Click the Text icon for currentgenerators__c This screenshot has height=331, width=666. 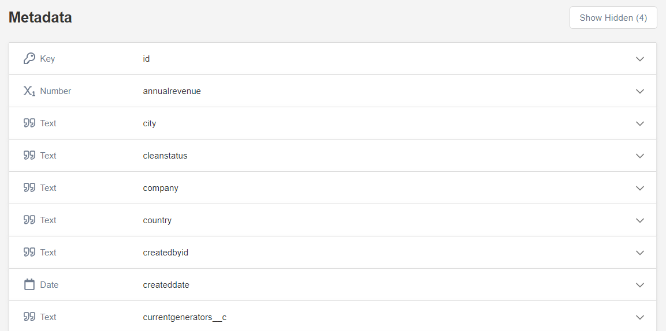[x=29, y=317]
